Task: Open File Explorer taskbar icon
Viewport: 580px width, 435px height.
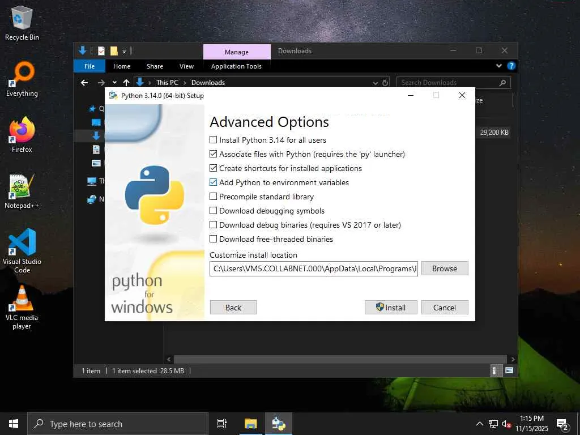Action: [250, 424]
